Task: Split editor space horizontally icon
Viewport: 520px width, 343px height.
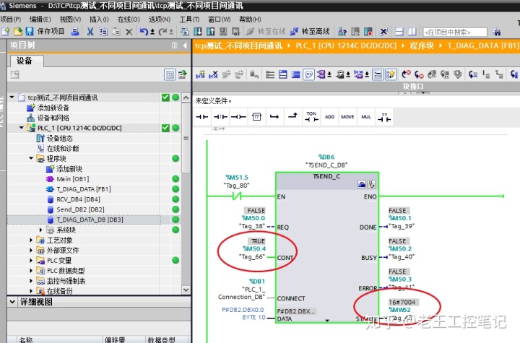Action: pos(399,32)
